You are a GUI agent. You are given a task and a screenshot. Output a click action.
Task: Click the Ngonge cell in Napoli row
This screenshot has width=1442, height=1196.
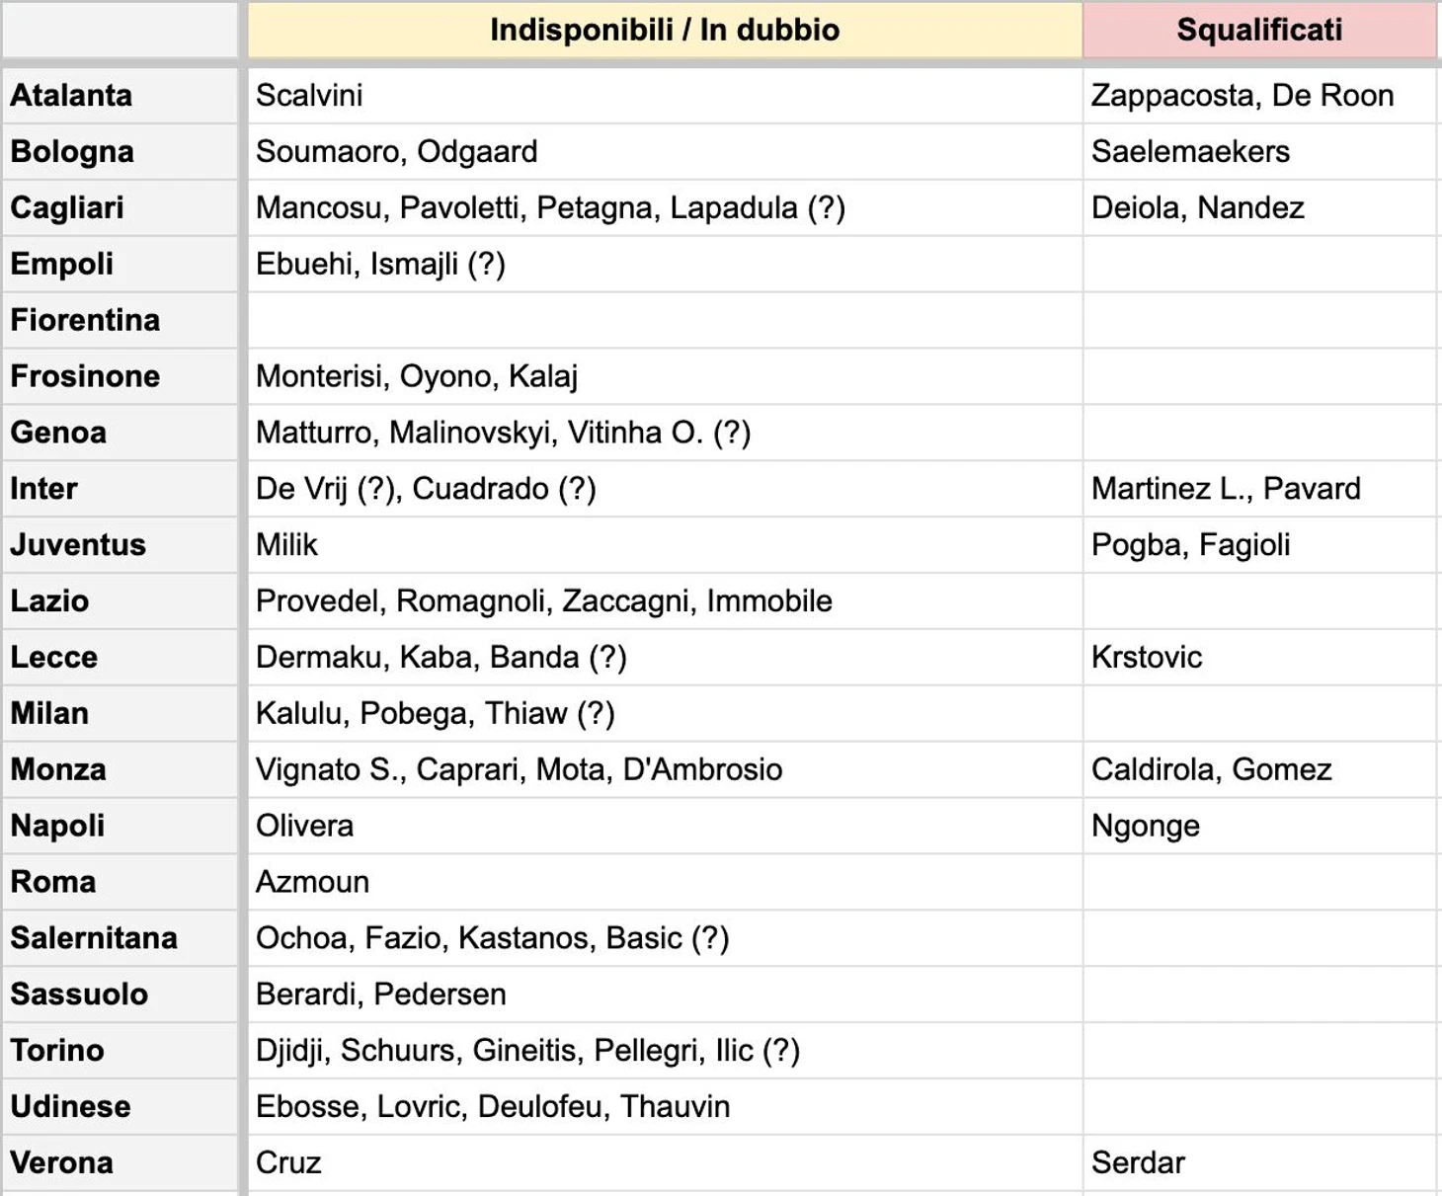pyautogui.click(x=1259, y=826)
